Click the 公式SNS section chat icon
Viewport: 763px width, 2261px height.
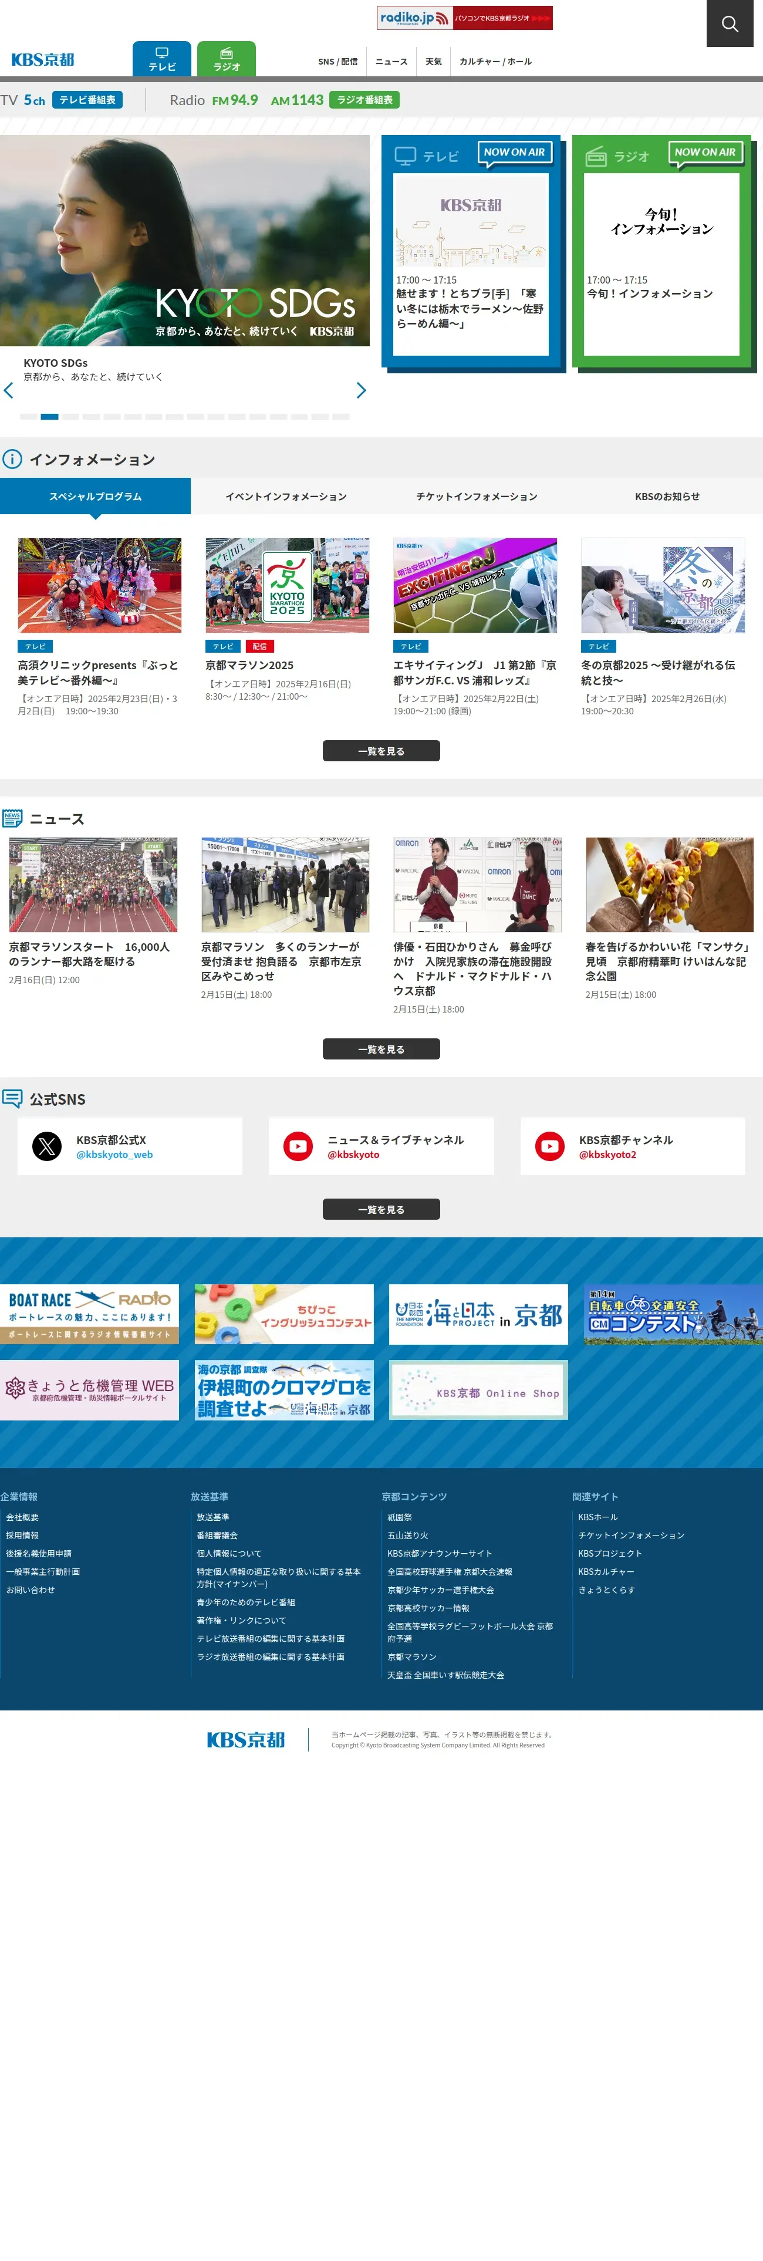click(x=12, y=1098)
